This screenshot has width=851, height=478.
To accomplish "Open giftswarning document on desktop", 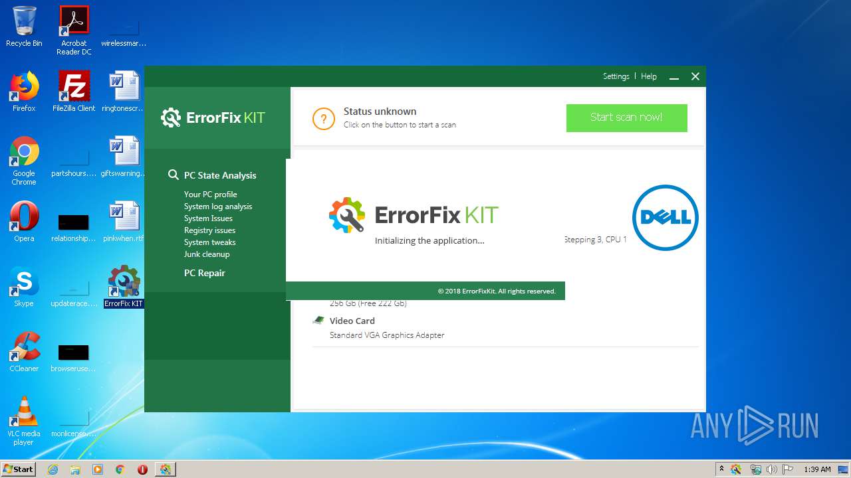I will tap(124, 157).
